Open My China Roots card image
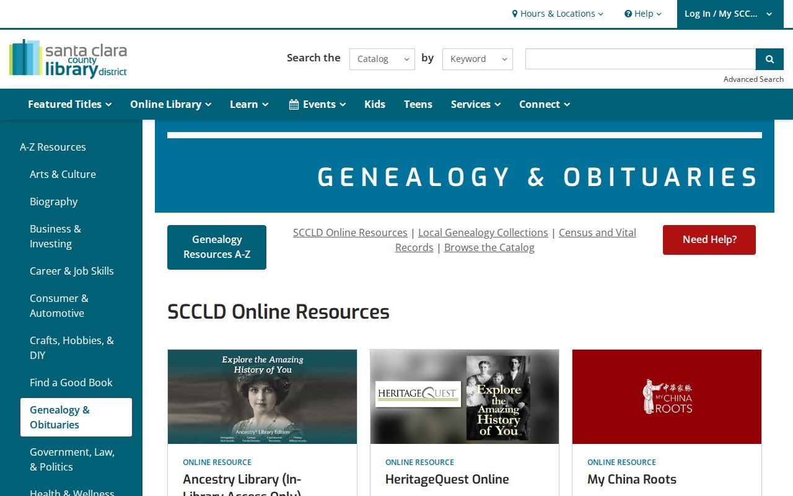This screenshot has height=496, width=793. pos(667,397)
